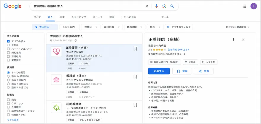
Task: Open the 並べ替え: 関連度順 sort dropdown
Action: (x=238, y=27)
